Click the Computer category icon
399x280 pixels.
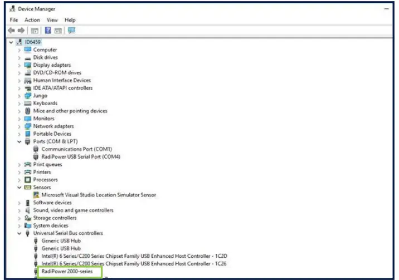pos(27,50)
